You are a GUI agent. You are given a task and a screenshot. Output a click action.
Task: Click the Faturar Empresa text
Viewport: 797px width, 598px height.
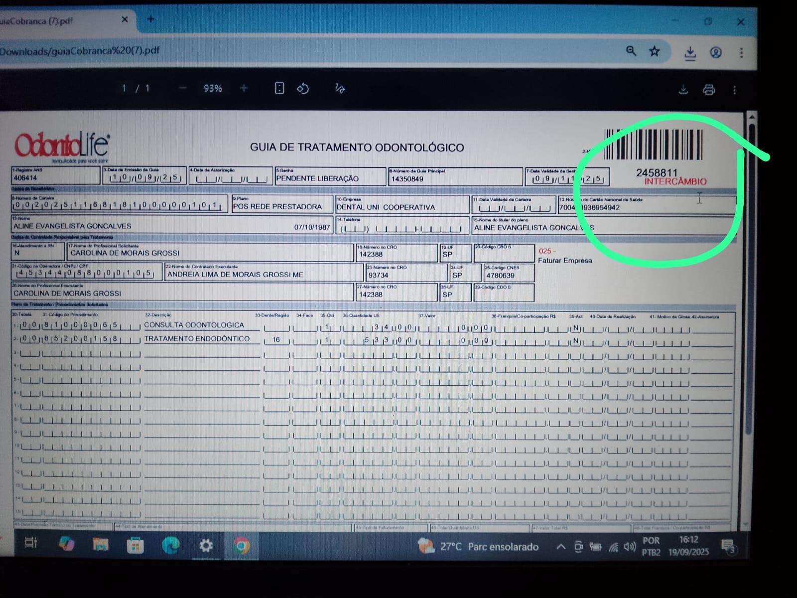pyautogui.click(x=565, y=260)
